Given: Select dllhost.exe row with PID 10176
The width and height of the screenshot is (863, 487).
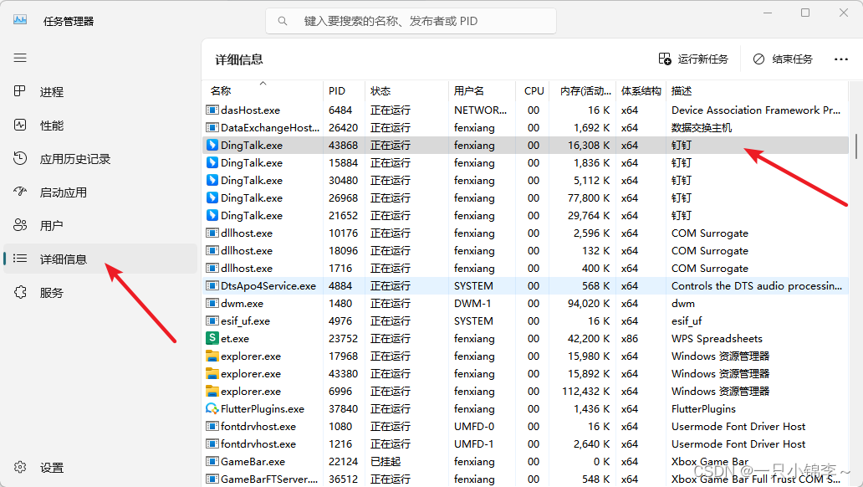Looking at the screenshot, I should point(526,233).
